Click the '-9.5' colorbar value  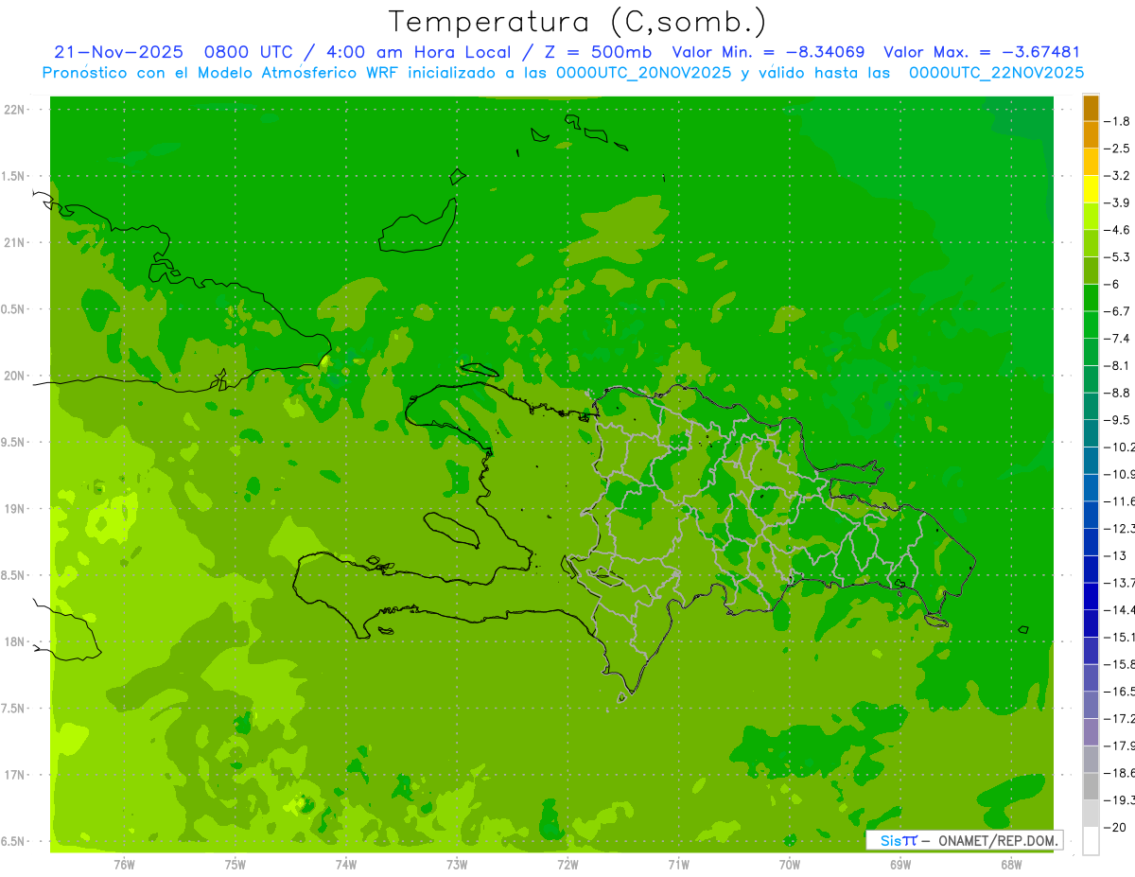(x=1117, y=419)
